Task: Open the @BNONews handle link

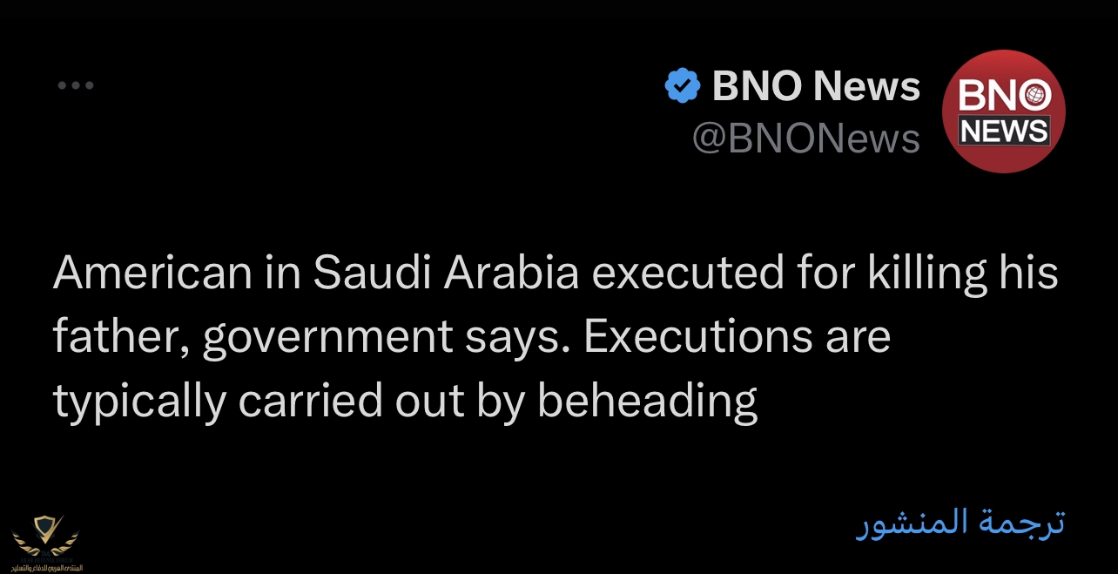Action: point(805,138)
